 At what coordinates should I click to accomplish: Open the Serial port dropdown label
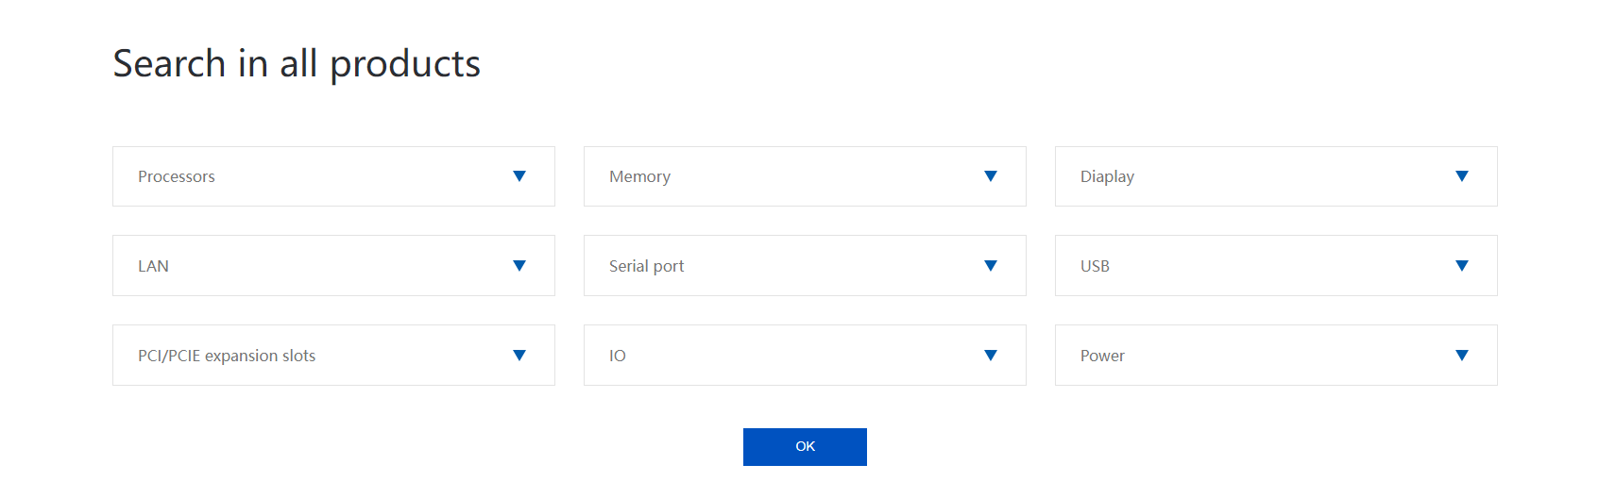coord(646,266)
